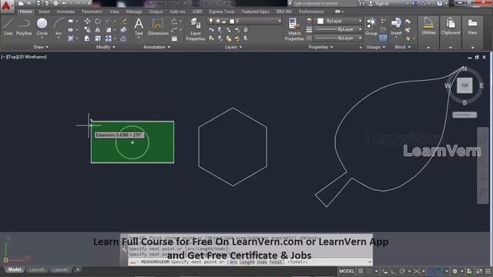Click the Help question mark icon
The width and height of the screenshot is (493, 277).
click(440, 3)
